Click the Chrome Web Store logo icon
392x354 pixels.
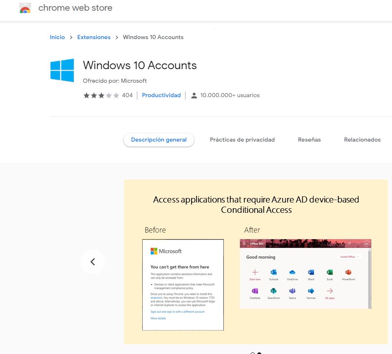point(25,8)
